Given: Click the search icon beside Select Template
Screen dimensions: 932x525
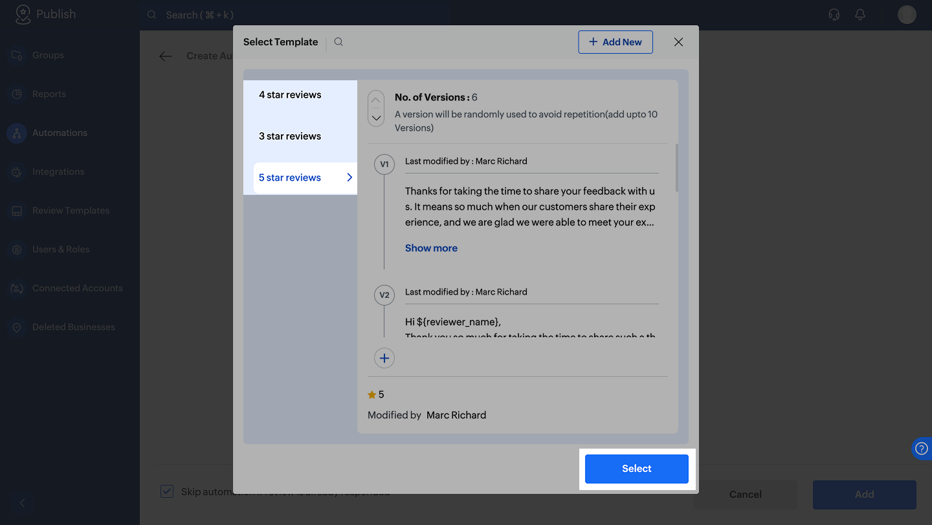Looking at the screenshot, I should 338,42.
